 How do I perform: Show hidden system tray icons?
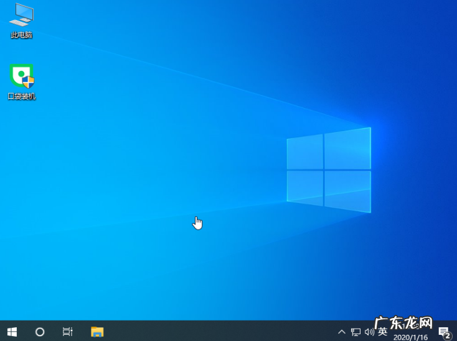pos(342,332)
